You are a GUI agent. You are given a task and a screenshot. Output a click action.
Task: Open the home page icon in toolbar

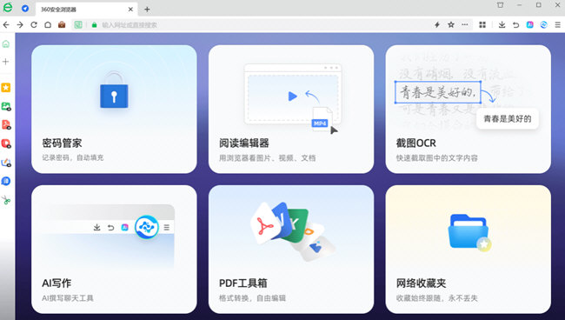click(x=48, y=24)
